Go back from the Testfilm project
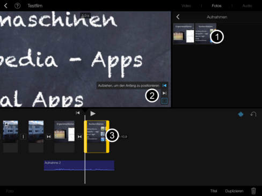Viewport: 262px width, 196px height. 6,6
